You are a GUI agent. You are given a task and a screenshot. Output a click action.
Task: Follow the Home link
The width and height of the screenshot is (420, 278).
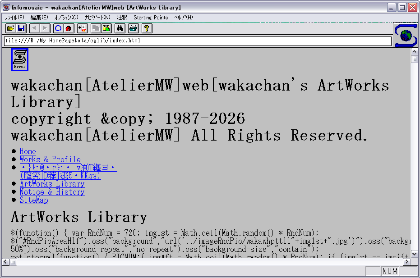coord(28,151)
